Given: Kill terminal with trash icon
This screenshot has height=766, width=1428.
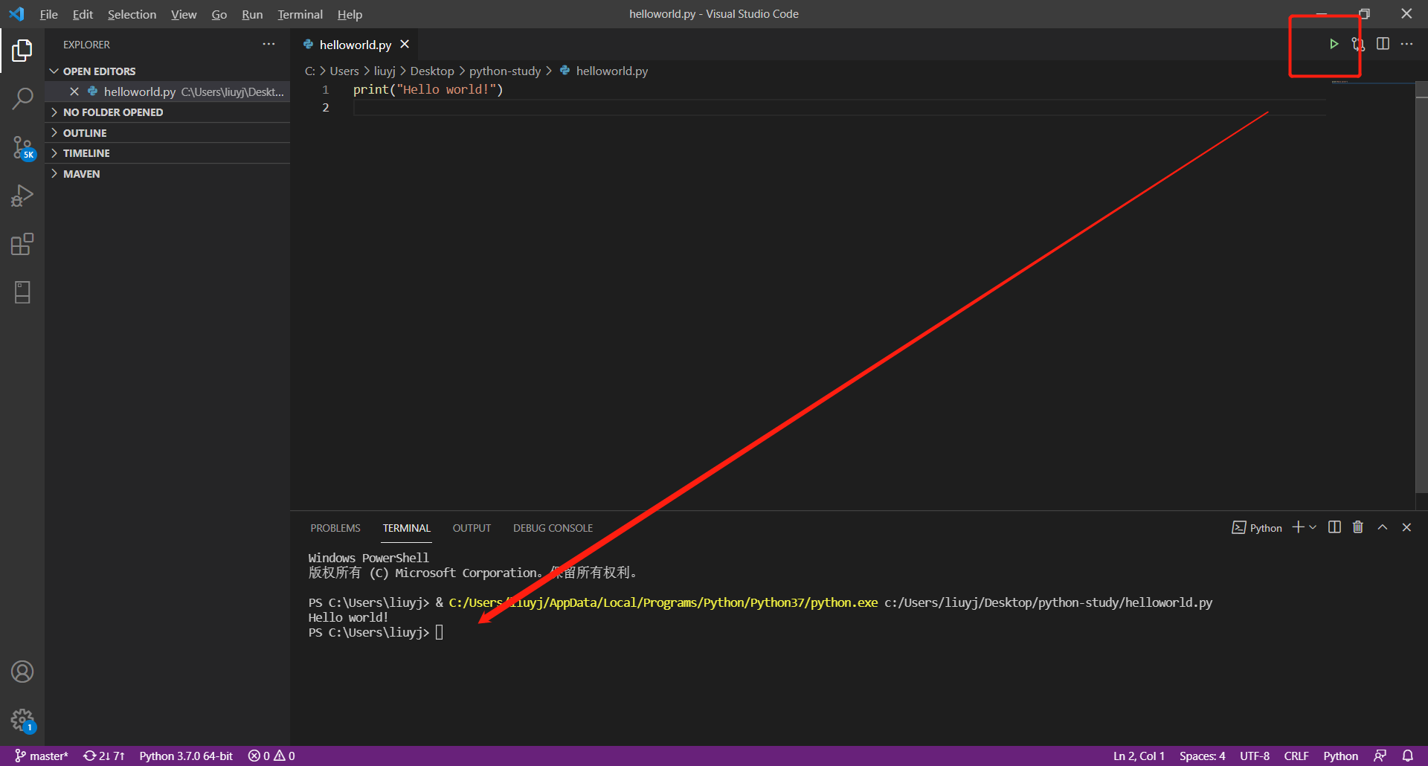Looking at the screenshot, I should pos(1358,527).
